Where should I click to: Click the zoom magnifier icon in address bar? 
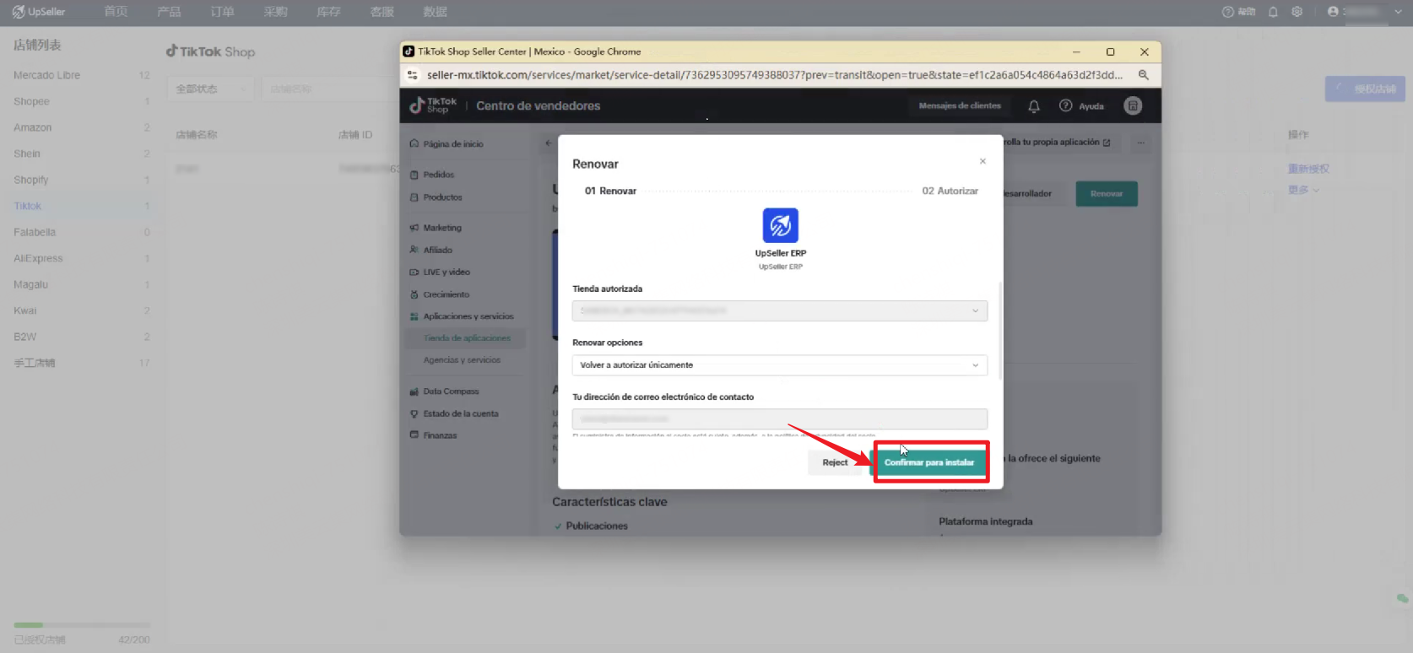(x=1143, y=75)
